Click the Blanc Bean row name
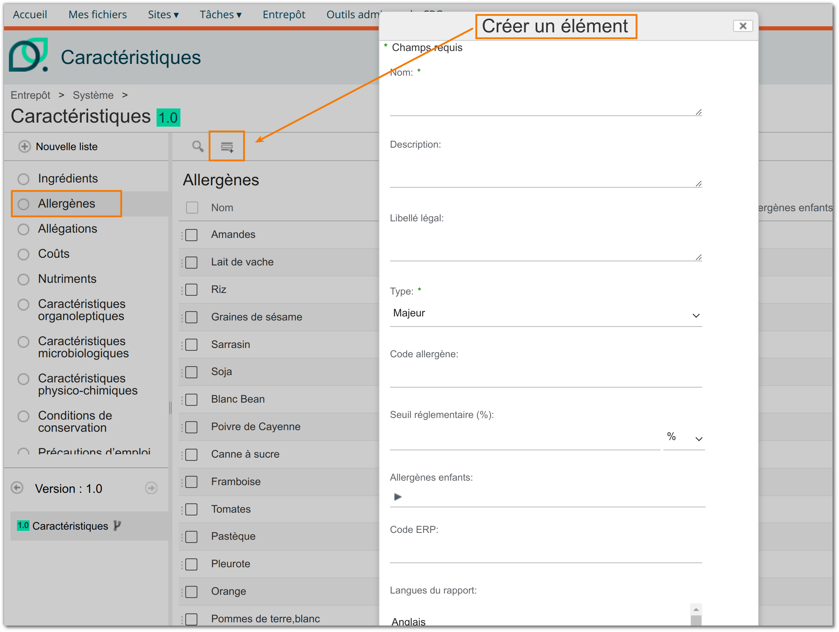Screen dimensions: 839x632 pos(238,399)
